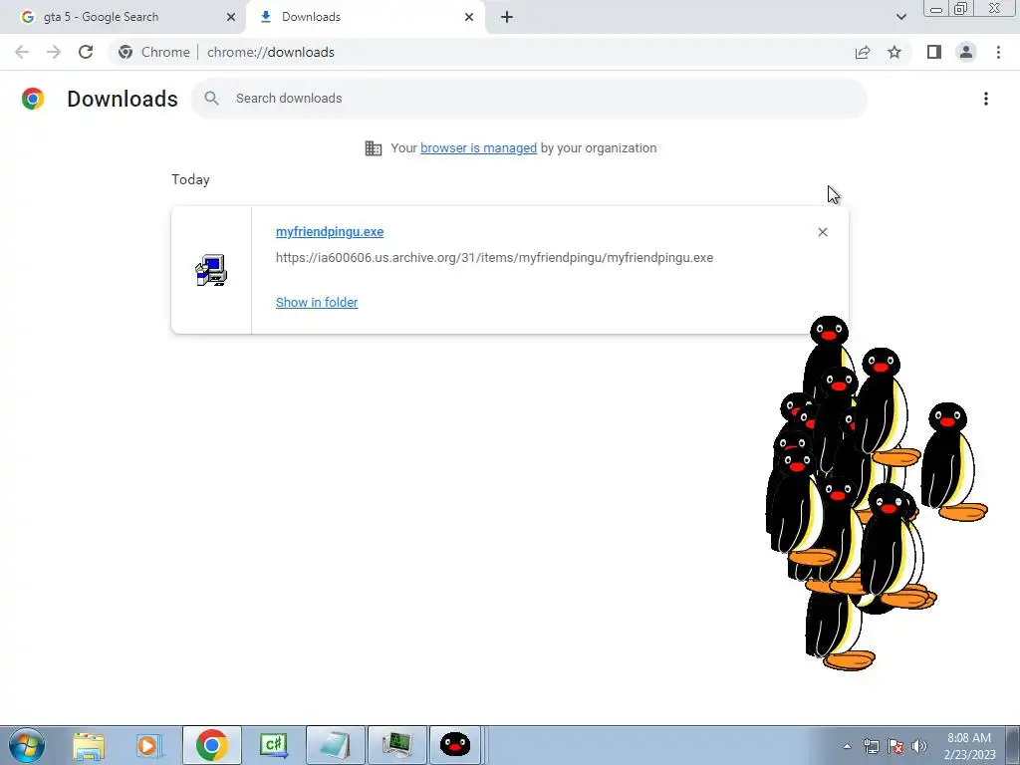Close the gta 5 Google Search tab
Image resolution: width=1020 pixels, height=765 pixels.
click(x=231, y=17)
